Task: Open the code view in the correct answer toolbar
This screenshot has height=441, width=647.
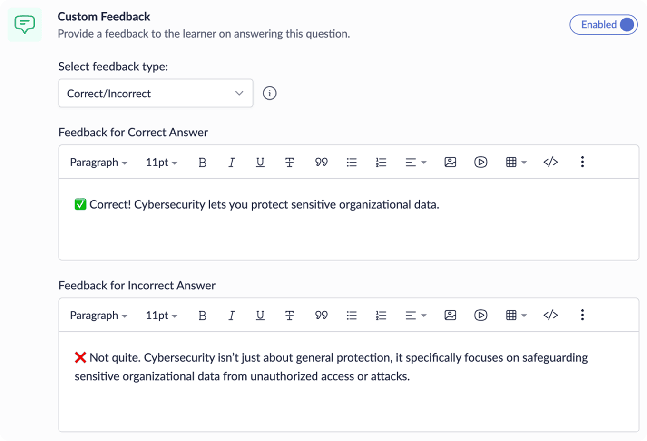Action: point(550,162)
